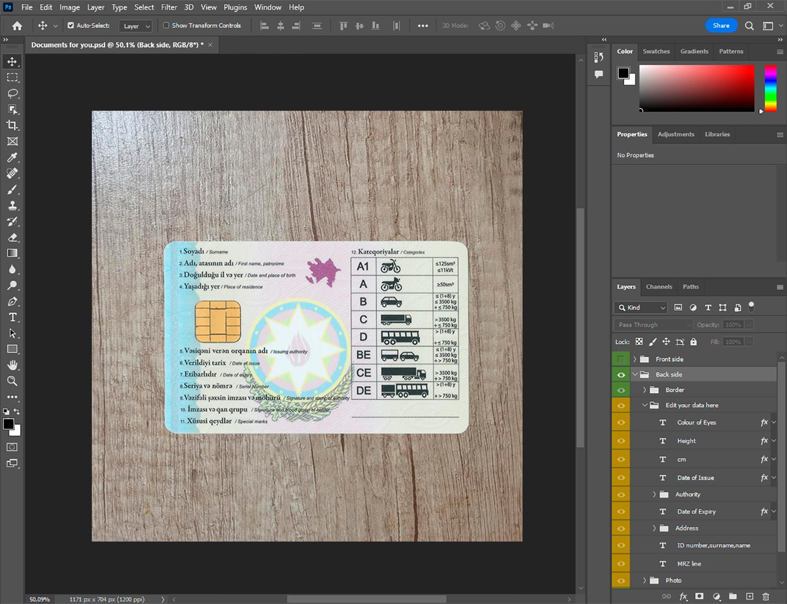The image size is (787, 604).
Task: Select the MRZ line text layer
Action: click(689, 564)
